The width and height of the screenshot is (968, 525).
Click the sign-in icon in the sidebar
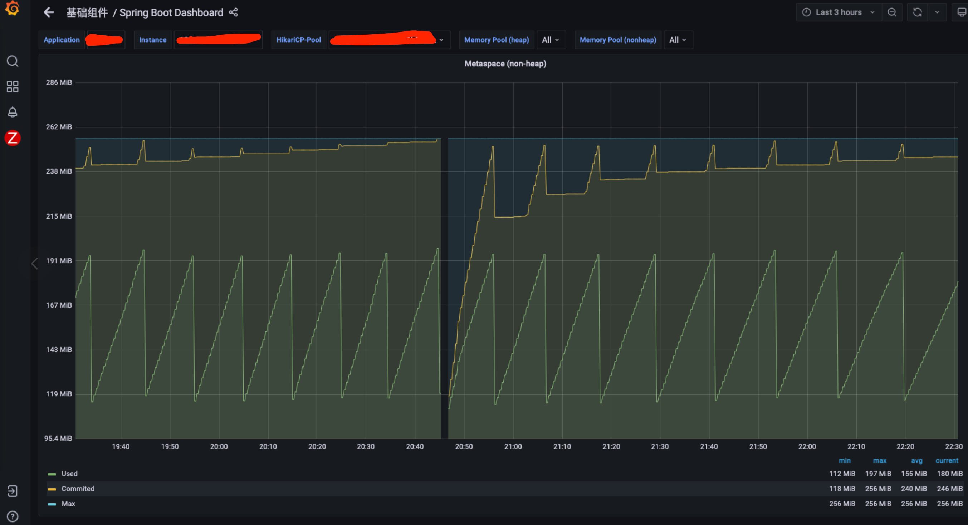coord(13,491)
